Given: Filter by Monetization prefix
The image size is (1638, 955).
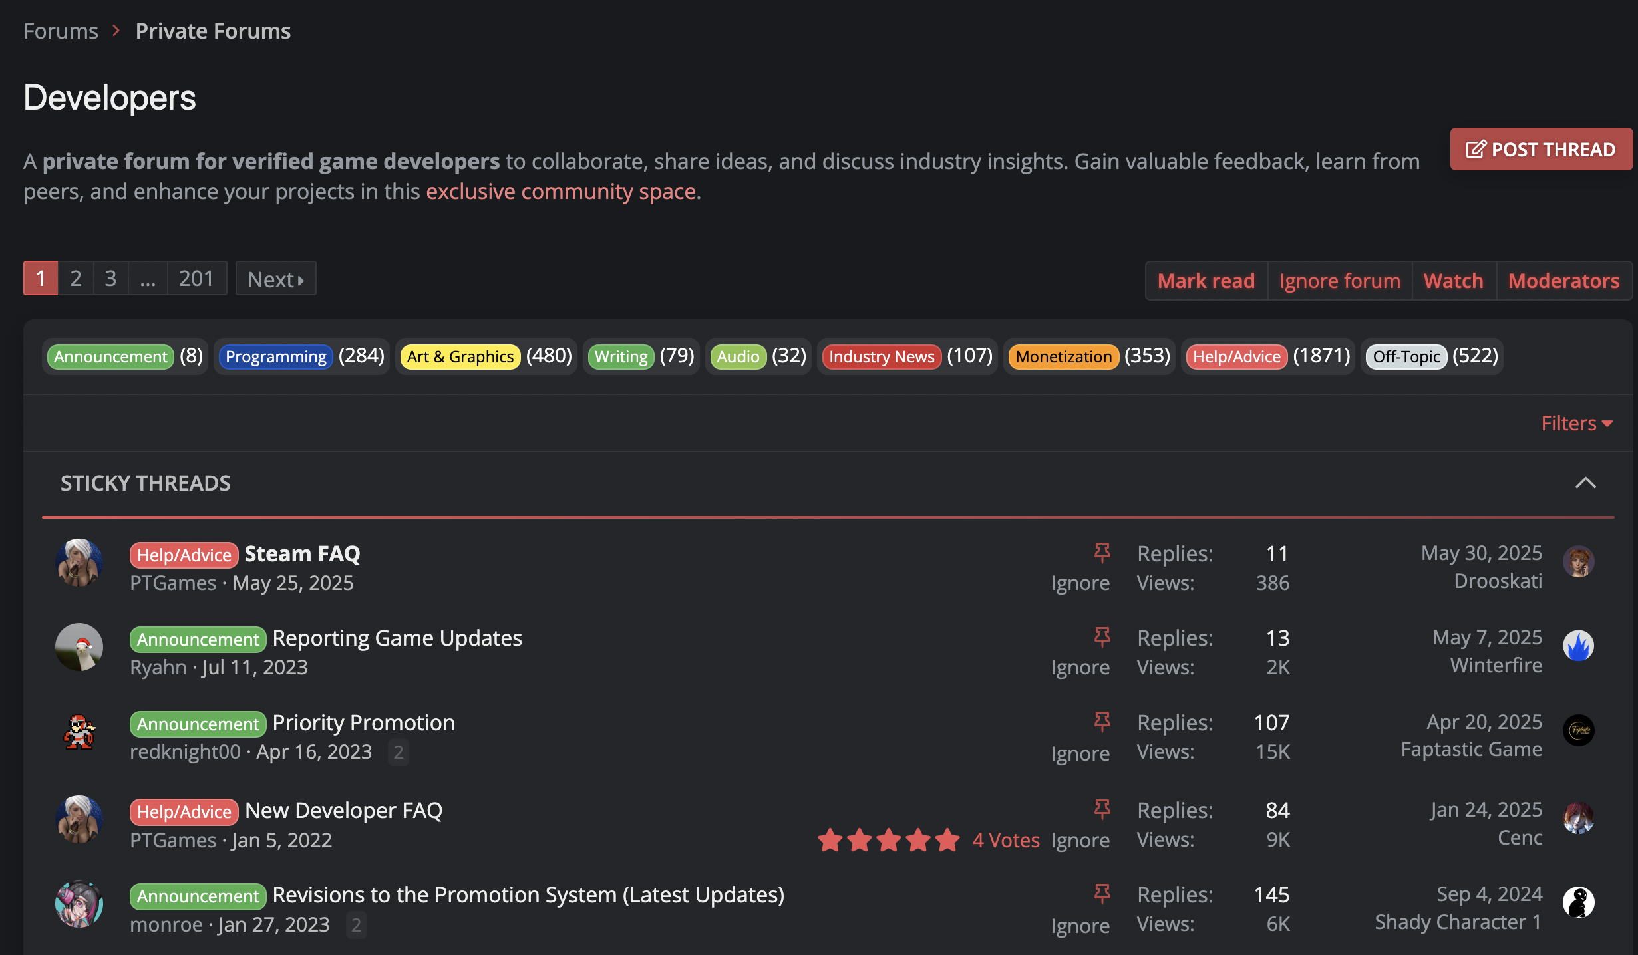Looking at the screenshot, I should (1089, 356).
